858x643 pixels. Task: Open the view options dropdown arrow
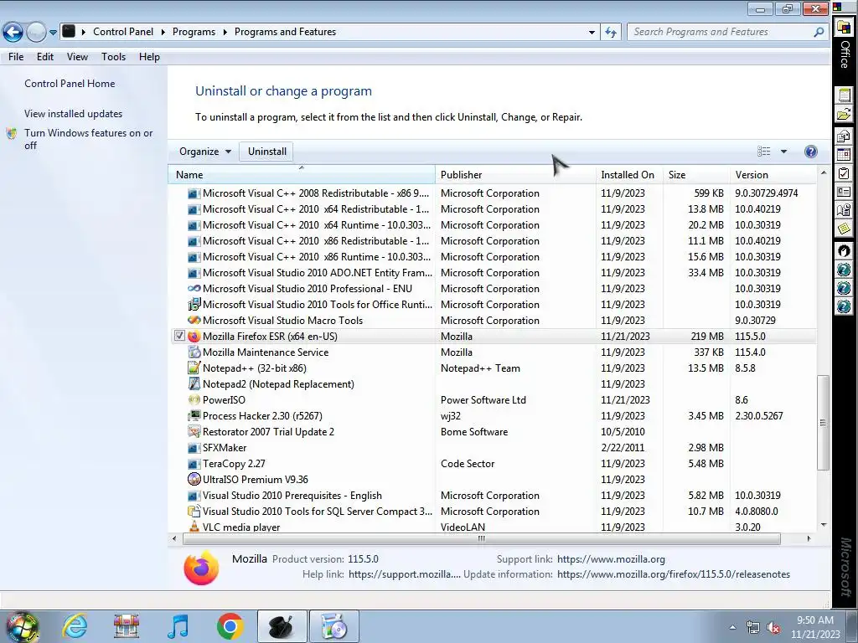tap(783, 152)
